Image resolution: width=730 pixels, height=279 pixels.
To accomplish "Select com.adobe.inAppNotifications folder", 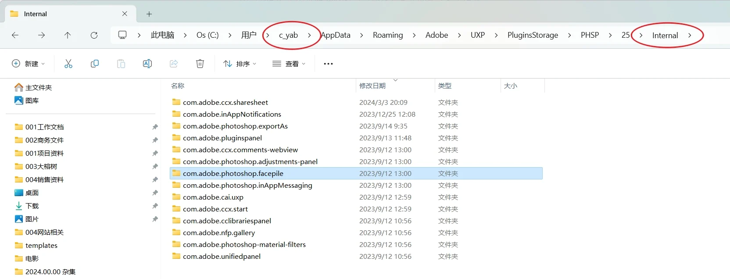I will [x=227, y=114].
